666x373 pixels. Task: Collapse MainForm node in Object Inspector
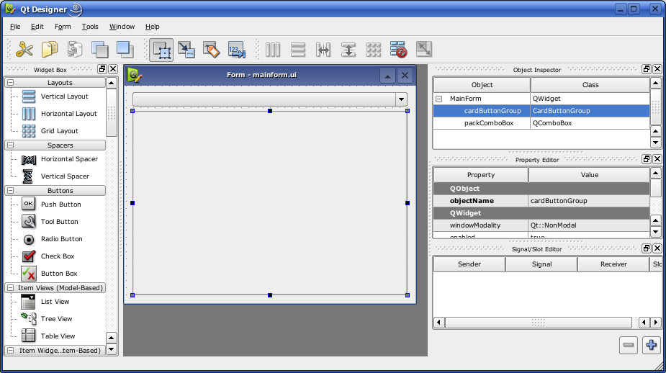click(x=439, y=99)
